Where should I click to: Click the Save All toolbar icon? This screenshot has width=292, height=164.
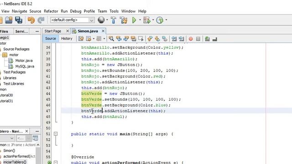[19, 20]
